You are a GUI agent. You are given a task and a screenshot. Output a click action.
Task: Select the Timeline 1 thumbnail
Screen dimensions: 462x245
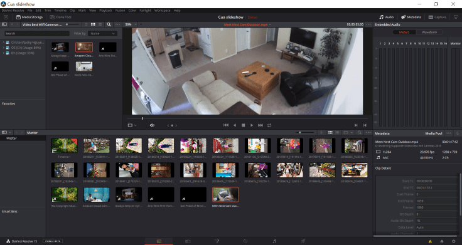64,145
